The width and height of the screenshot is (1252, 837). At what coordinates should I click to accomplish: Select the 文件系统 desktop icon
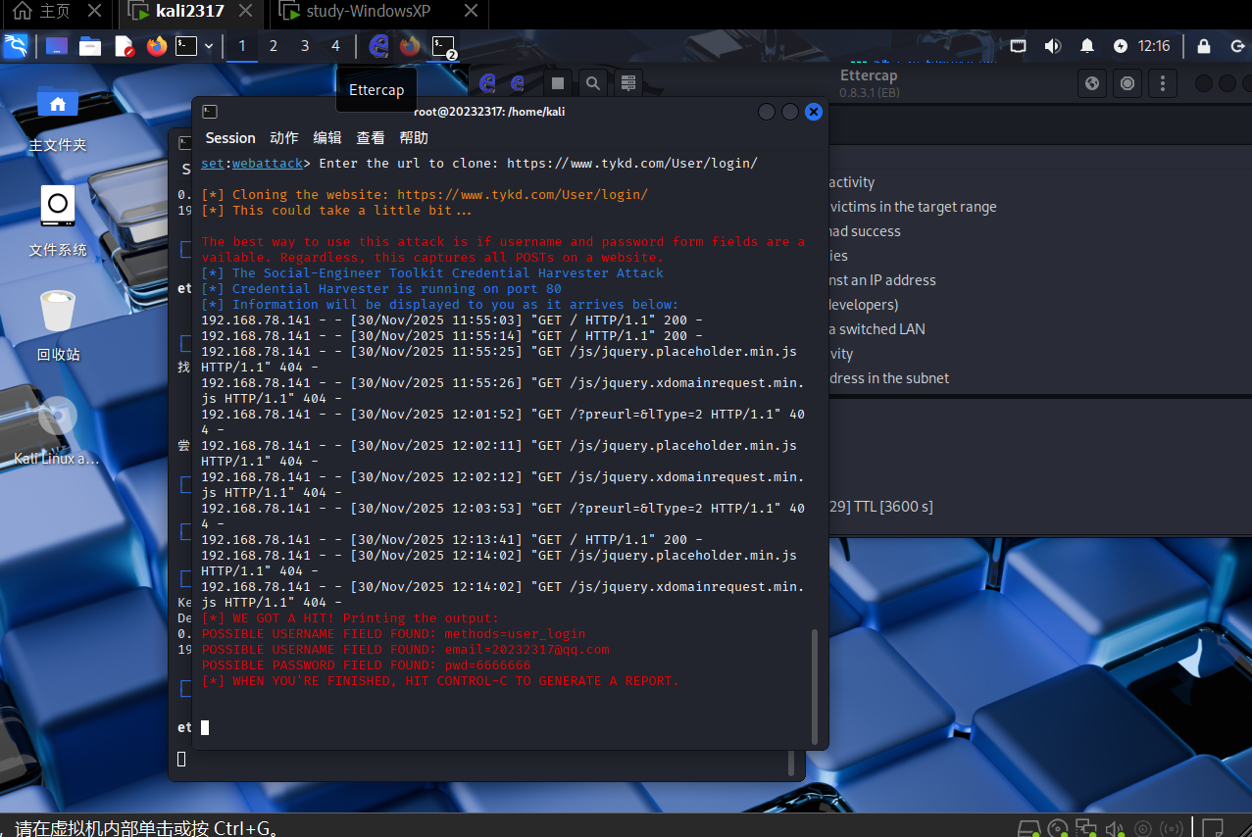click(x=58, y=222)
